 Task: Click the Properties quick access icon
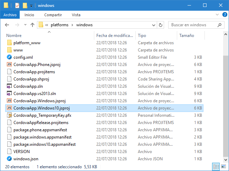pos(17,6)
